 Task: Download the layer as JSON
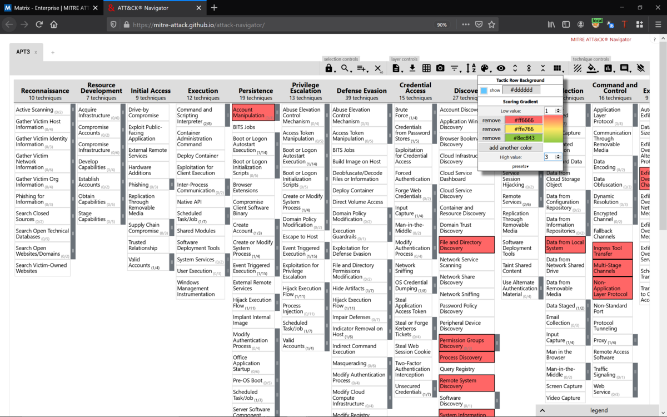pyautogui.click(x=412, y=68)
